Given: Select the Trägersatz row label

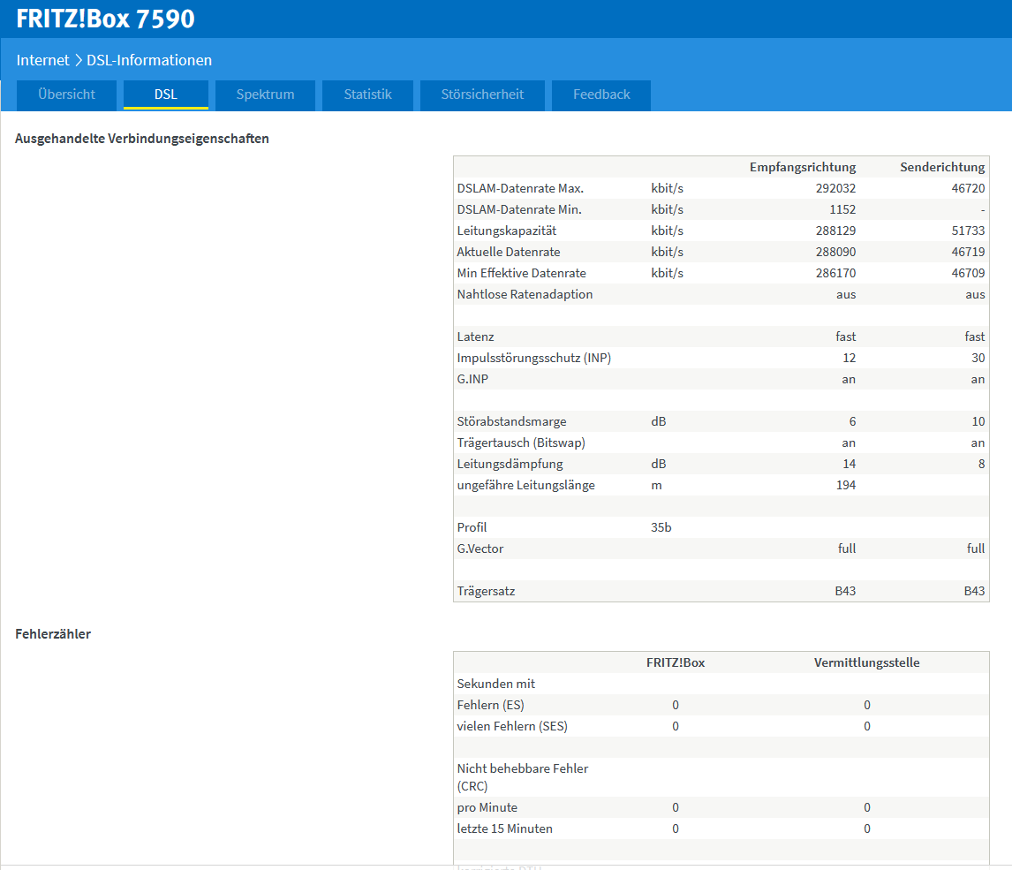Looking at the screenshot, I should coord(486,591).
